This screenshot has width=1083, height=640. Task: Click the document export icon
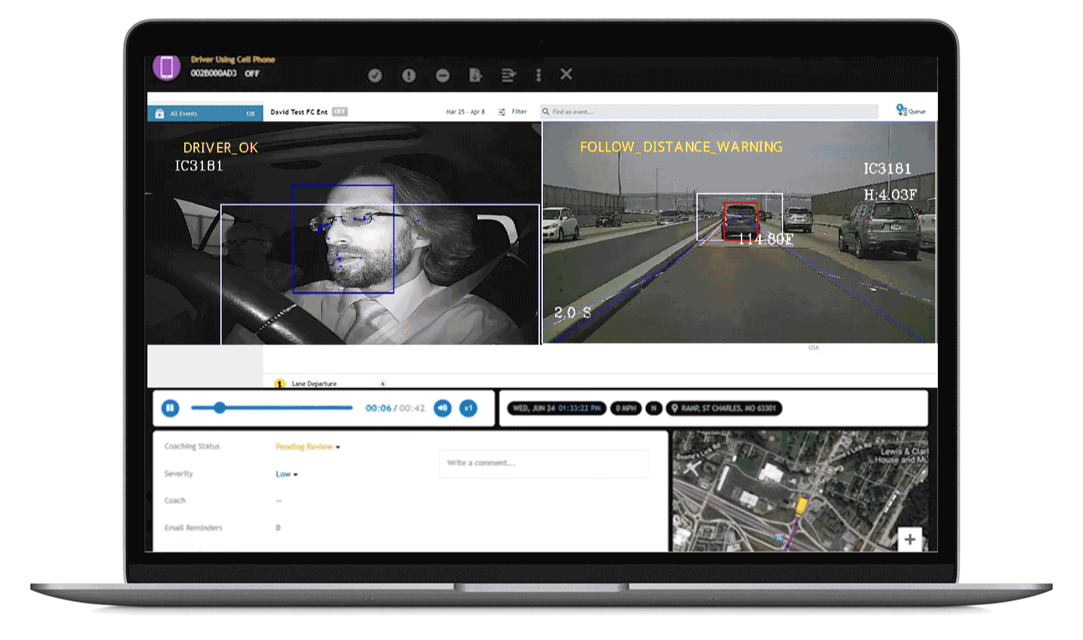(475, 75)
